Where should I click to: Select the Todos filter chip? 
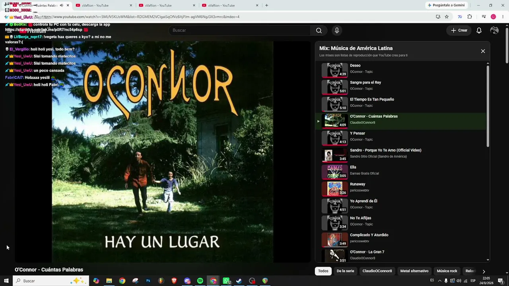323,271
